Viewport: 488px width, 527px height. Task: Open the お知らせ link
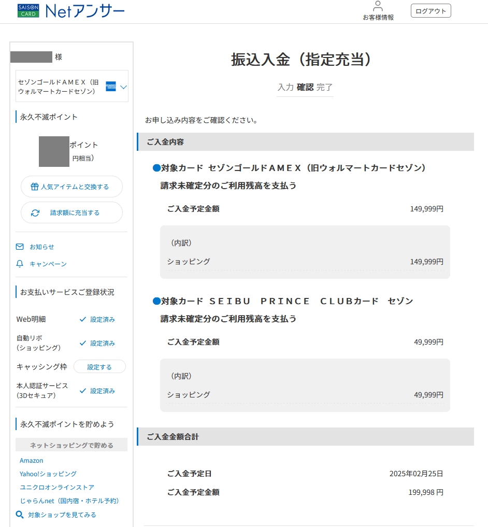[42, 247]
